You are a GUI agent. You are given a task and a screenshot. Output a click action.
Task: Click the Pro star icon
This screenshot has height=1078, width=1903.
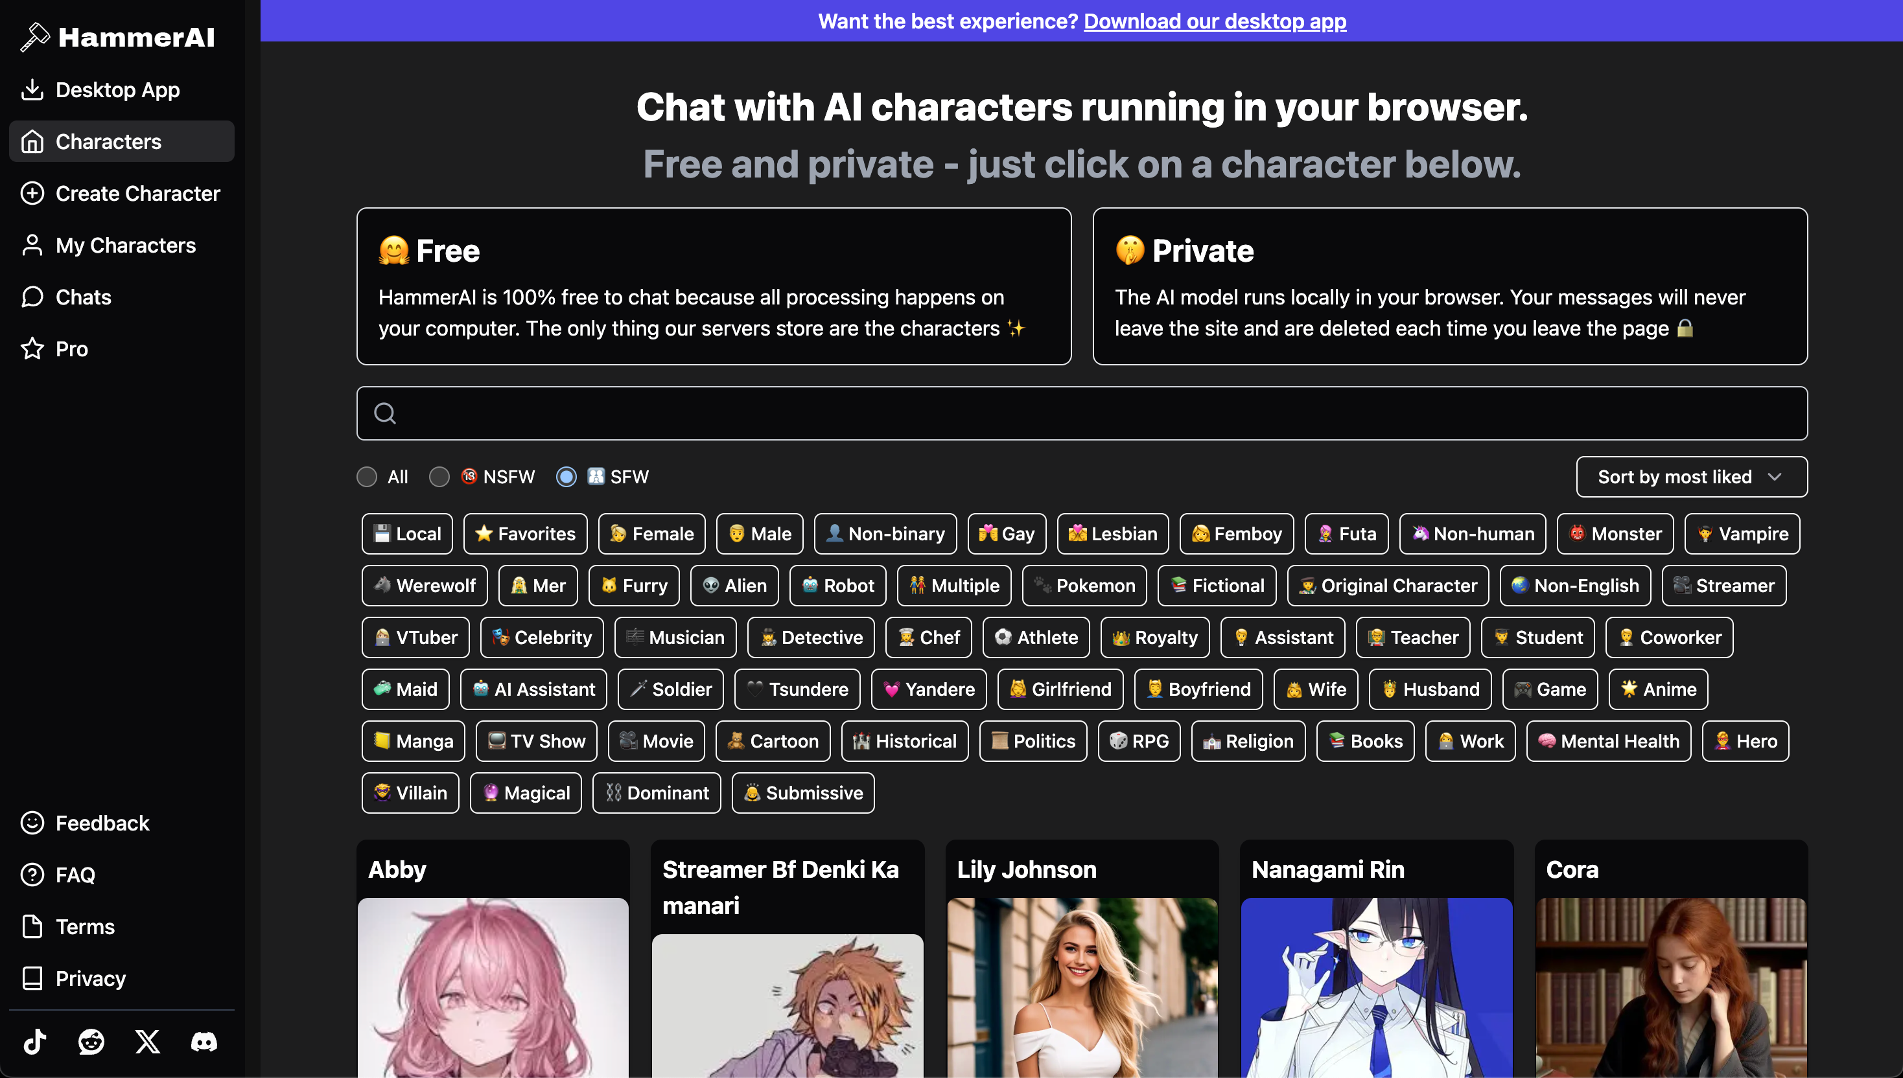tap(32, 349)
